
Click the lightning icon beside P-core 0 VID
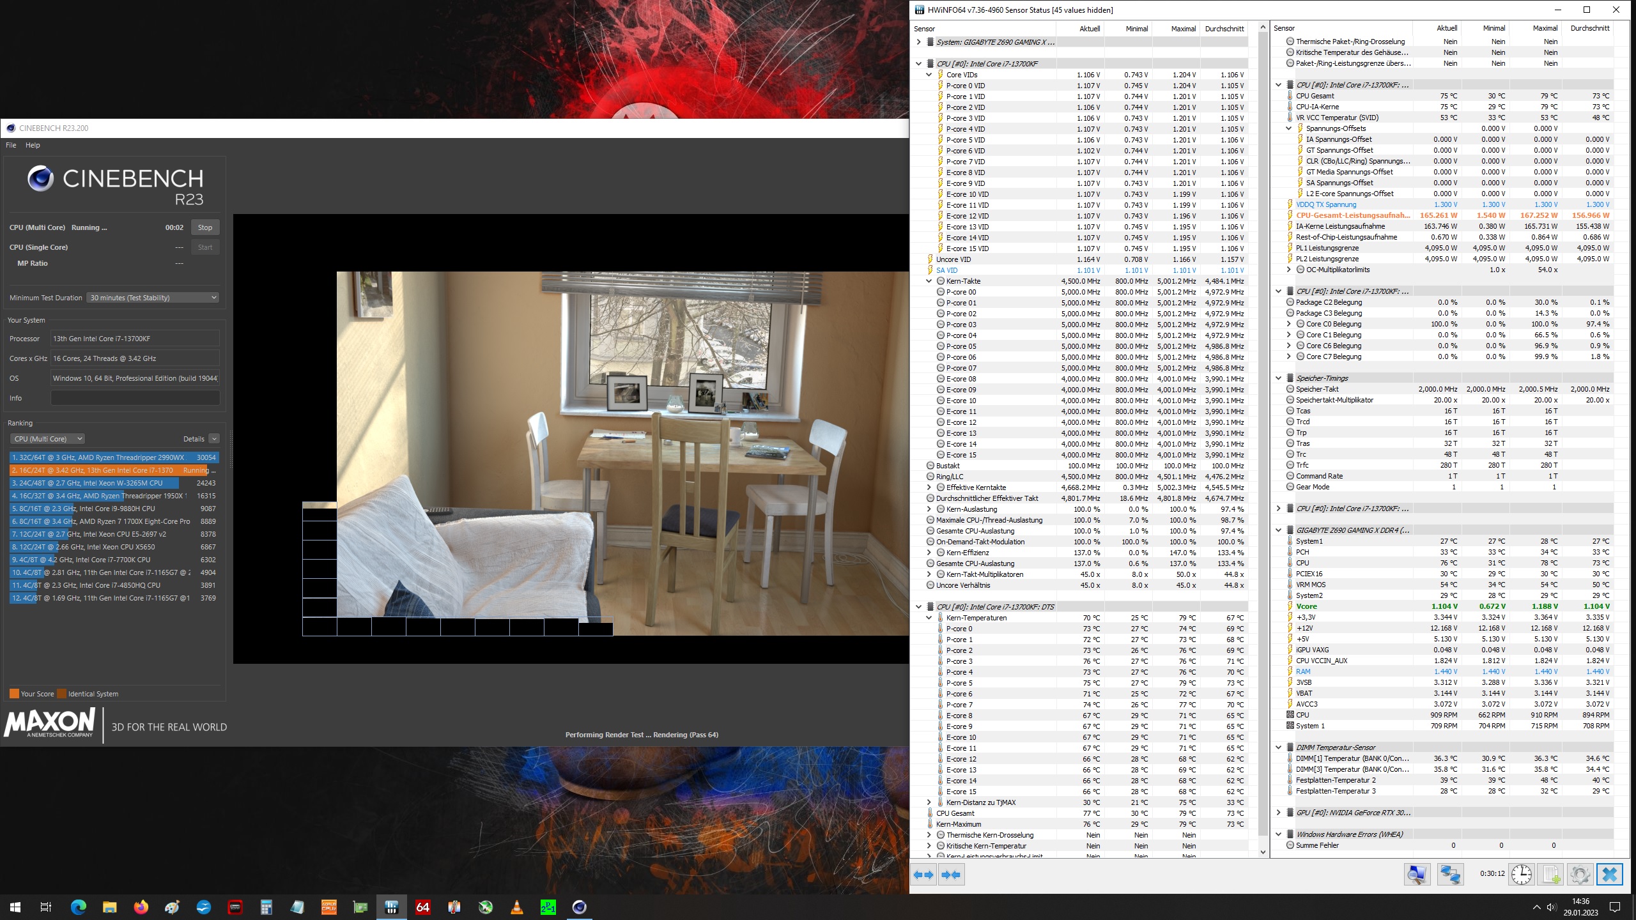click(941, 86)
